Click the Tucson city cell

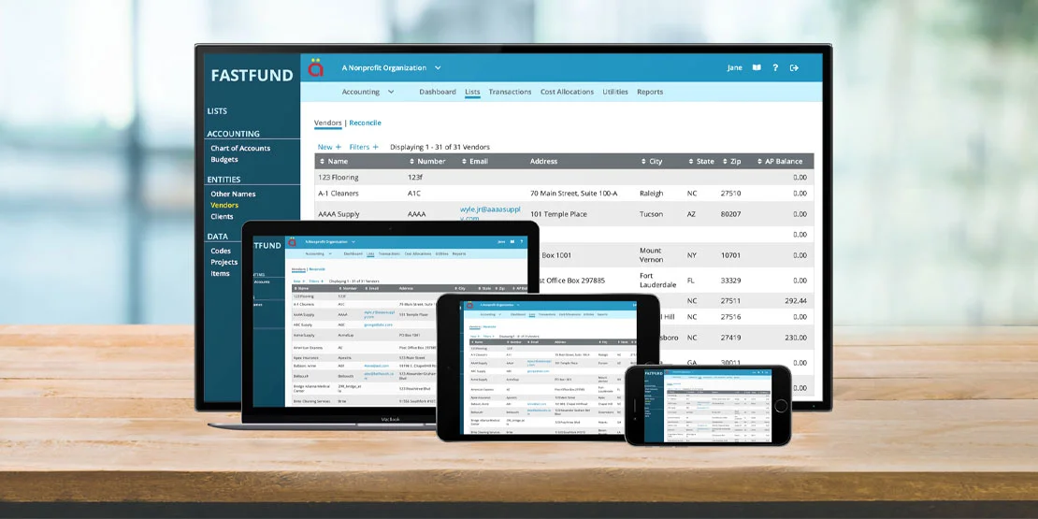[x=652, y=214]
